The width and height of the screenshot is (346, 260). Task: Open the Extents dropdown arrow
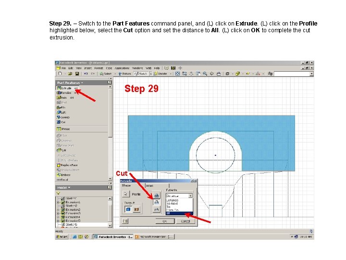pyautogui.click(x=190, y=195)
